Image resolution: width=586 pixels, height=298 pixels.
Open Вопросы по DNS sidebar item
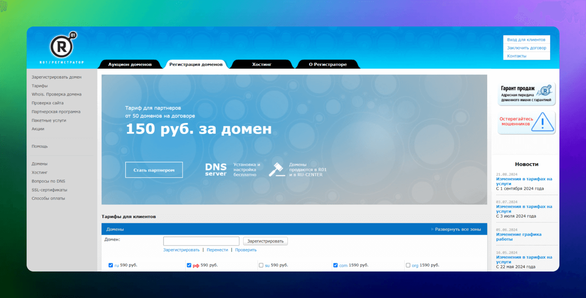[49, 181]
